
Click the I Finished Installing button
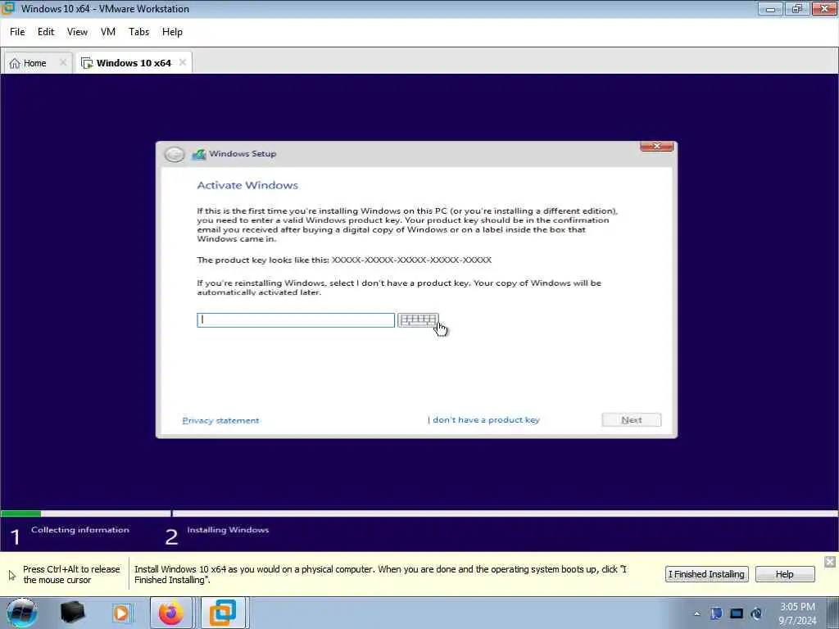(706, 574)
